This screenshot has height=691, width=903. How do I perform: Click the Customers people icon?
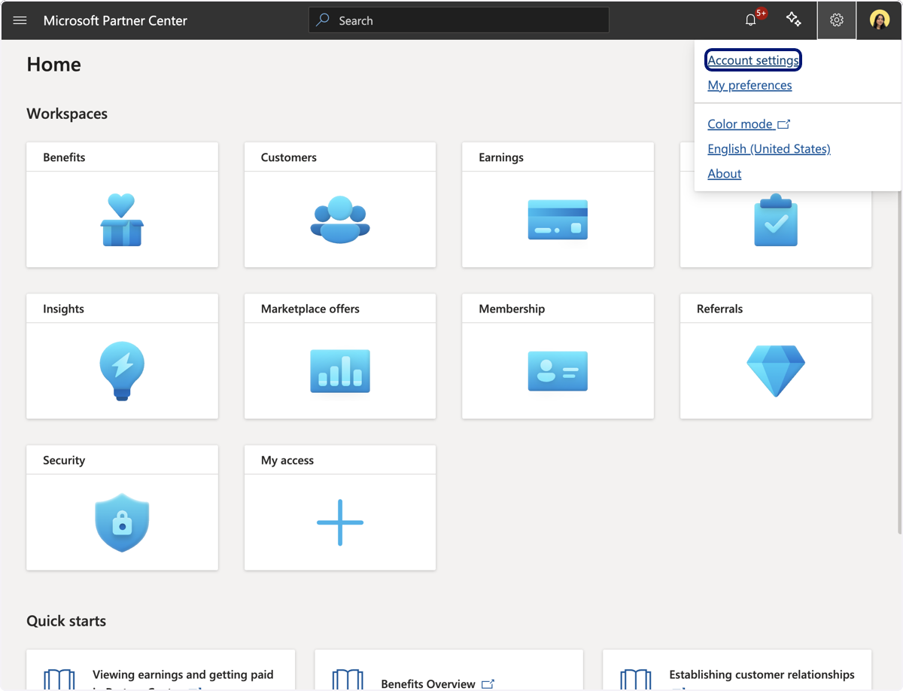[340, 219]
